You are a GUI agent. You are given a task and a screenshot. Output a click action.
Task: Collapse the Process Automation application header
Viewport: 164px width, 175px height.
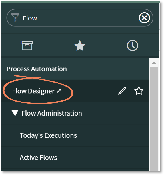(x=37, y=69)
